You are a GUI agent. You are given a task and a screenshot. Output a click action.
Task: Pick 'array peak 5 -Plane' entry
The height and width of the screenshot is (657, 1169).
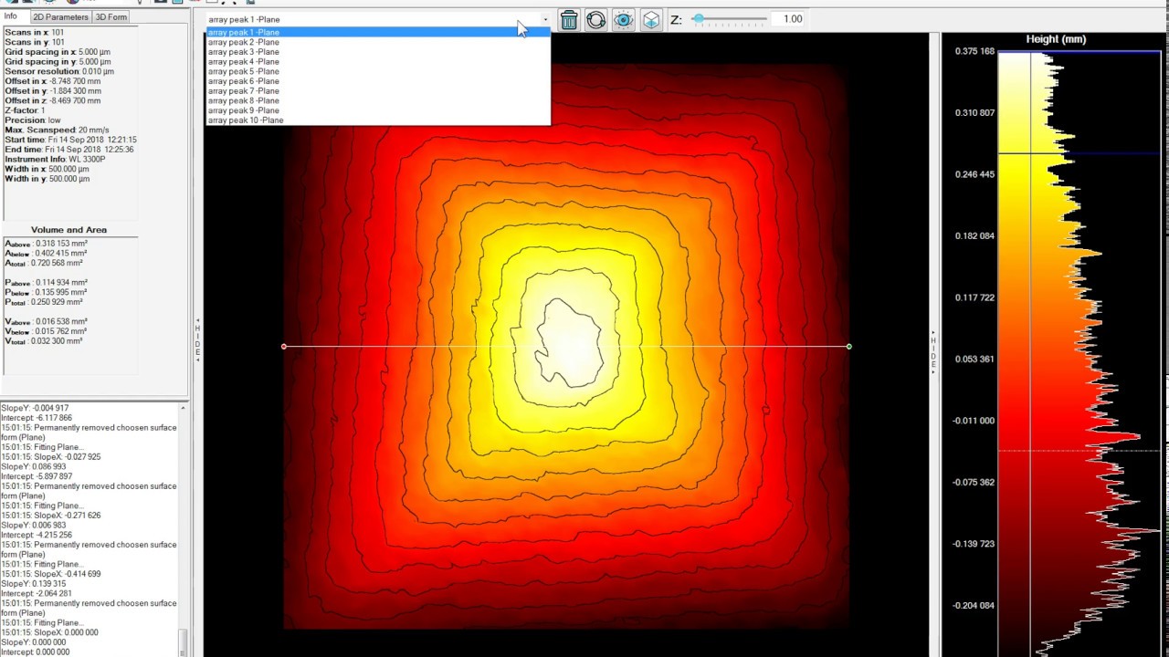pos(378,71)
